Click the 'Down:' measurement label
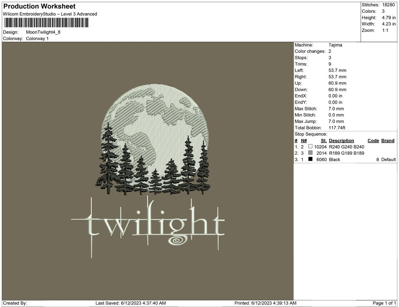 301,89
